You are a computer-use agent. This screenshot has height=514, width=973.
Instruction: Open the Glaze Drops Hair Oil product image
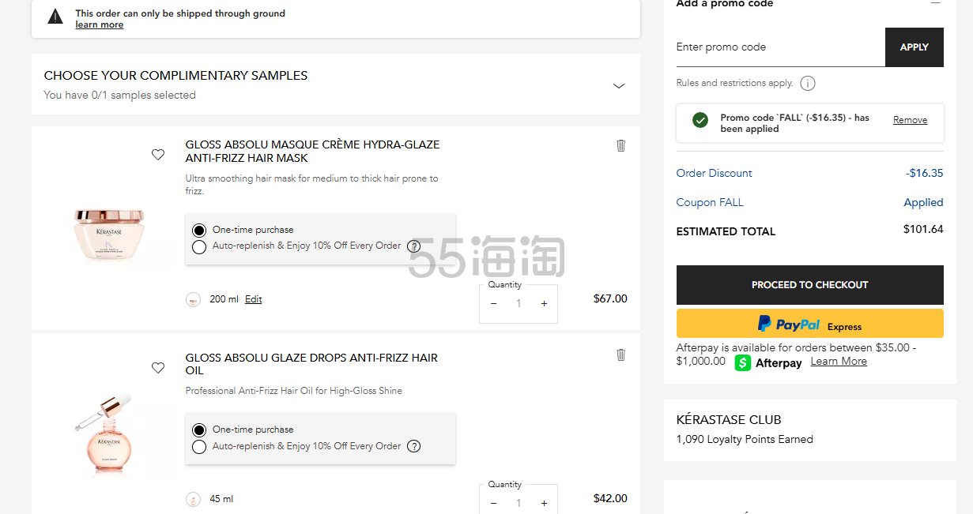click(105, 434)
